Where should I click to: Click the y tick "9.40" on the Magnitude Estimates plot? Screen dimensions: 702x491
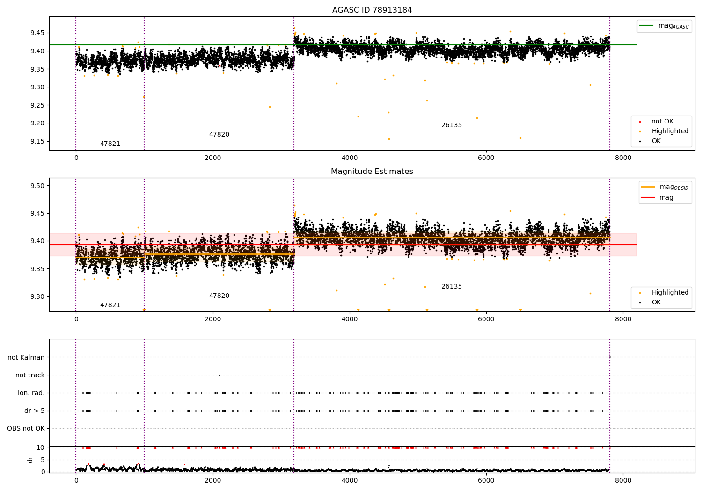coord(37,241)
